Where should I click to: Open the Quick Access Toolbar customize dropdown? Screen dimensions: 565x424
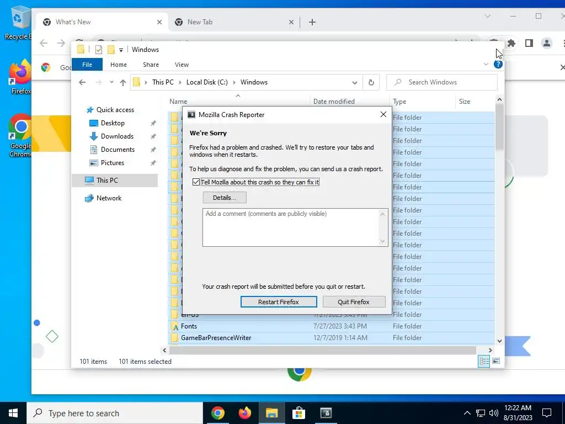(121, 50)
